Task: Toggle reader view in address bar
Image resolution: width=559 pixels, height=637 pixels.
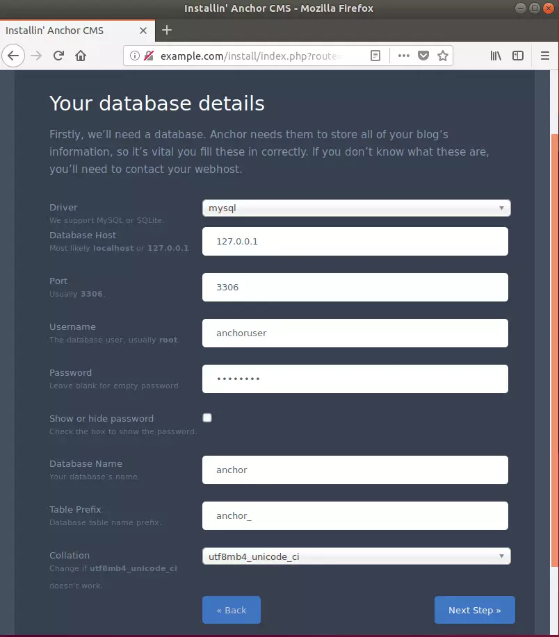Action: point(375,56)
